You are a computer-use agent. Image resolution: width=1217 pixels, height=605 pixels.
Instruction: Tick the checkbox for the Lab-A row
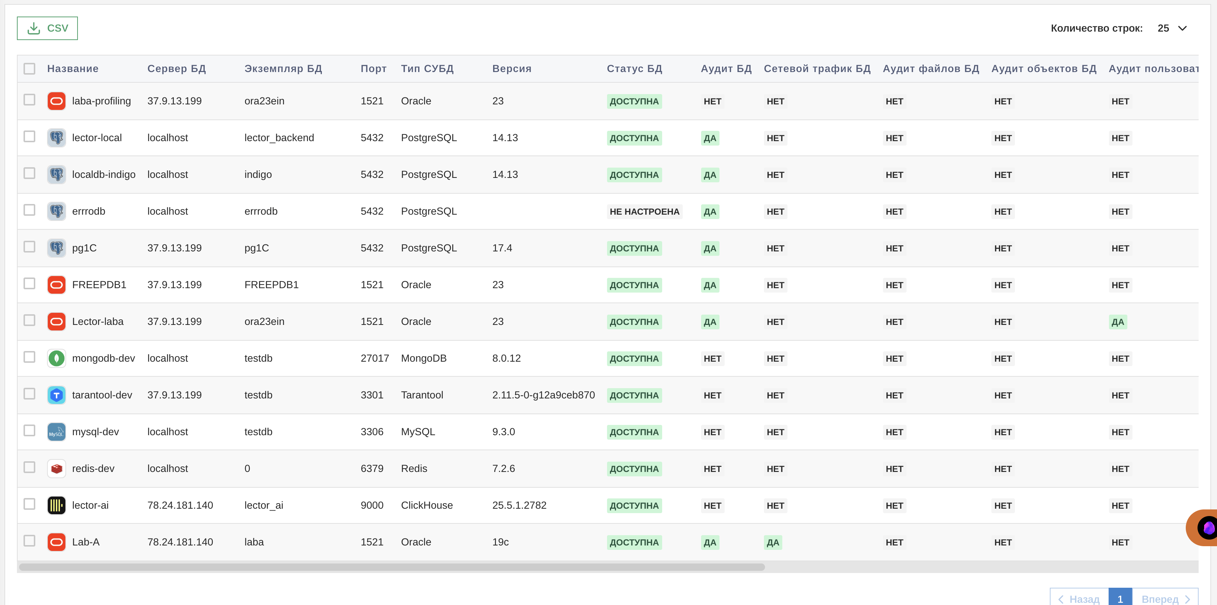coord(29,541)
